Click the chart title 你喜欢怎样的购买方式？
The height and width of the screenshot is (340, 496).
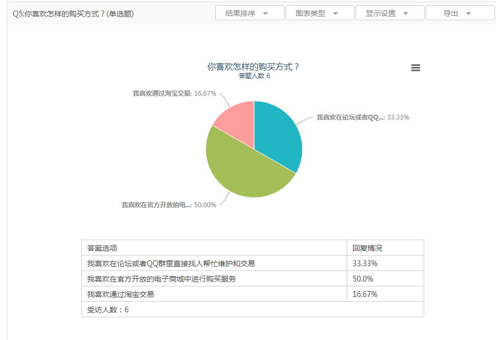(x=254, y=67)
